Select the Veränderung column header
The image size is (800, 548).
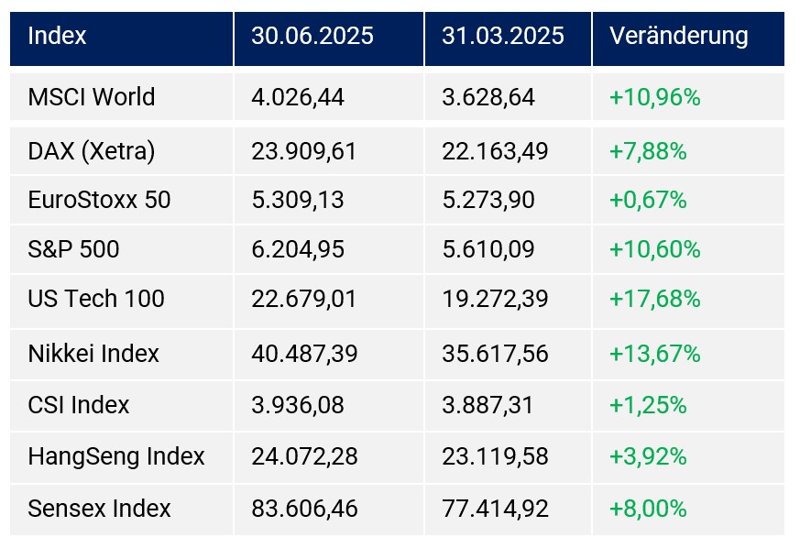click(x=678, y=37)
